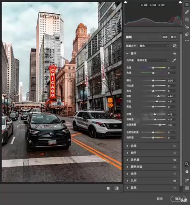This screenshot has height=205, width=190.
Task: Select the circular masking tool icon below healing brush
Action: [187, 20]
